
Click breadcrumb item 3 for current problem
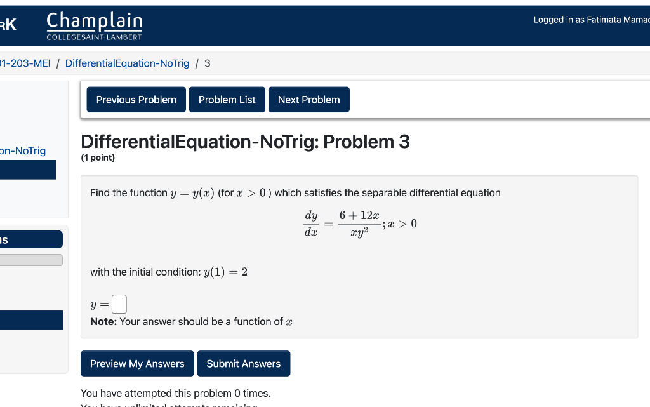pyautogui.click(x=207, y=63)
